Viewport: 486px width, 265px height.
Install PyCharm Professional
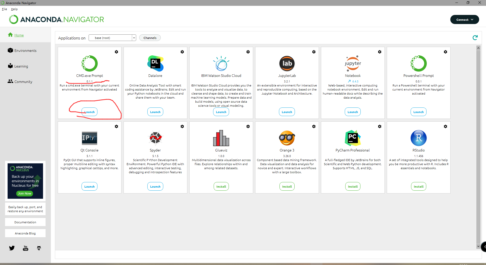353,186
